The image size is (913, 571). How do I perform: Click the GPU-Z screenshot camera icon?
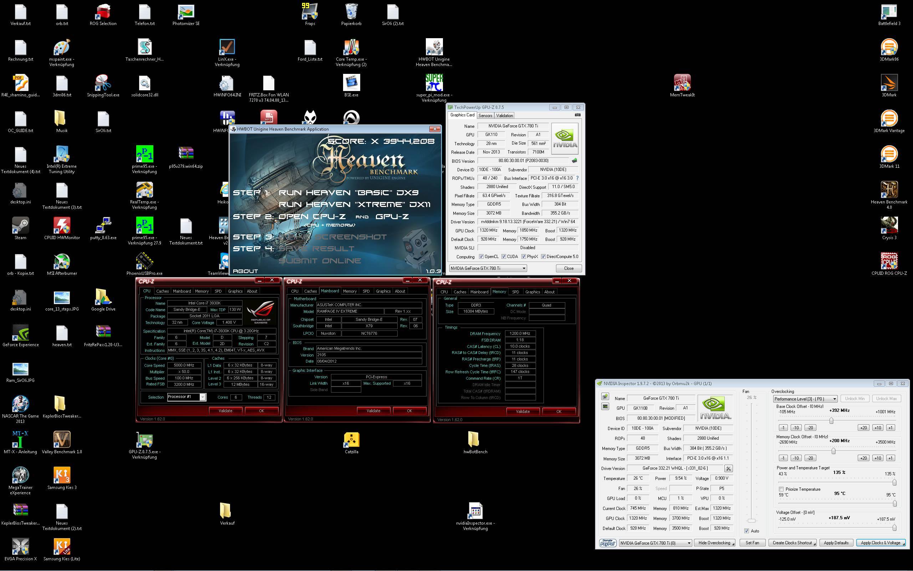point(577,115)
